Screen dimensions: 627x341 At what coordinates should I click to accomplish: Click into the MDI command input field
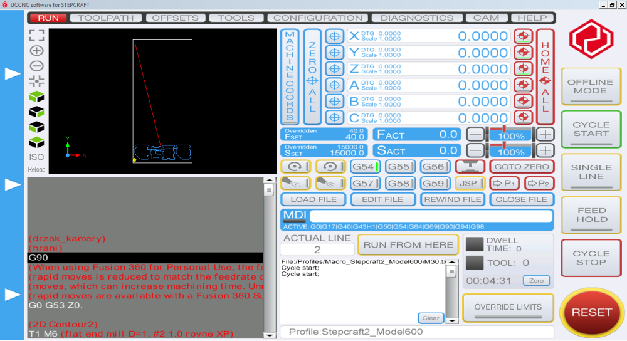pyautogui.click(x=431, y=216)
